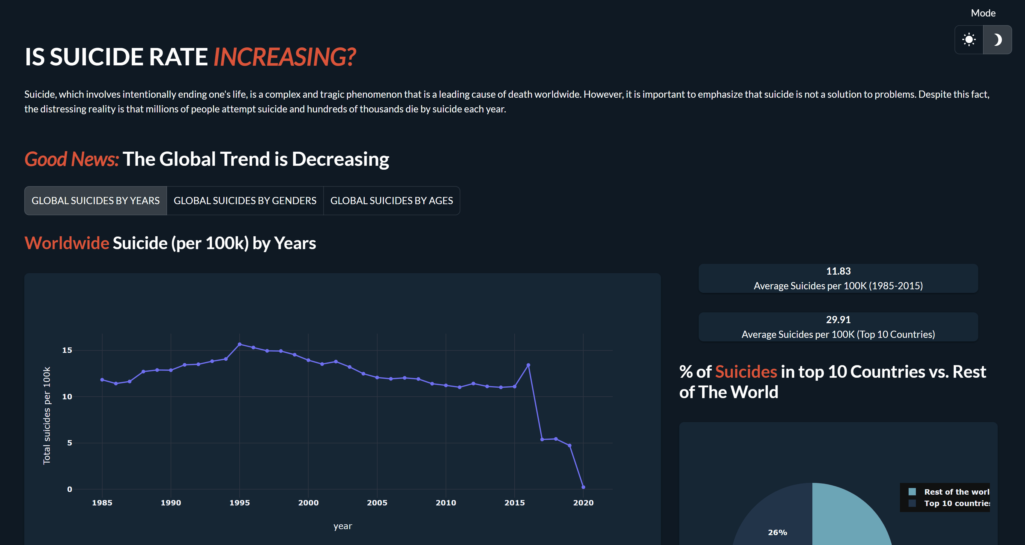Viewport: 1025px width, 545px height.
Task: Switch to light mode sun icon
Action: (969, 40)
